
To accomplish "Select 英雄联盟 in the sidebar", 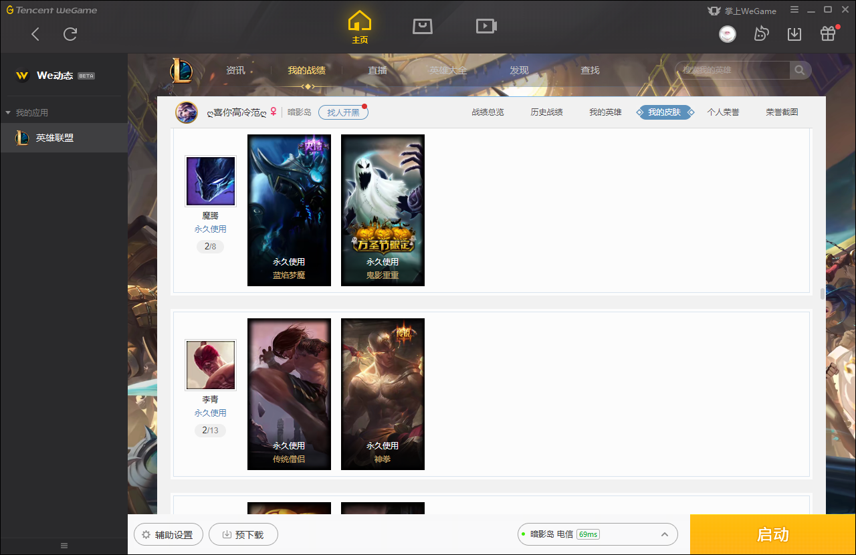I will [x=64, y=138].
